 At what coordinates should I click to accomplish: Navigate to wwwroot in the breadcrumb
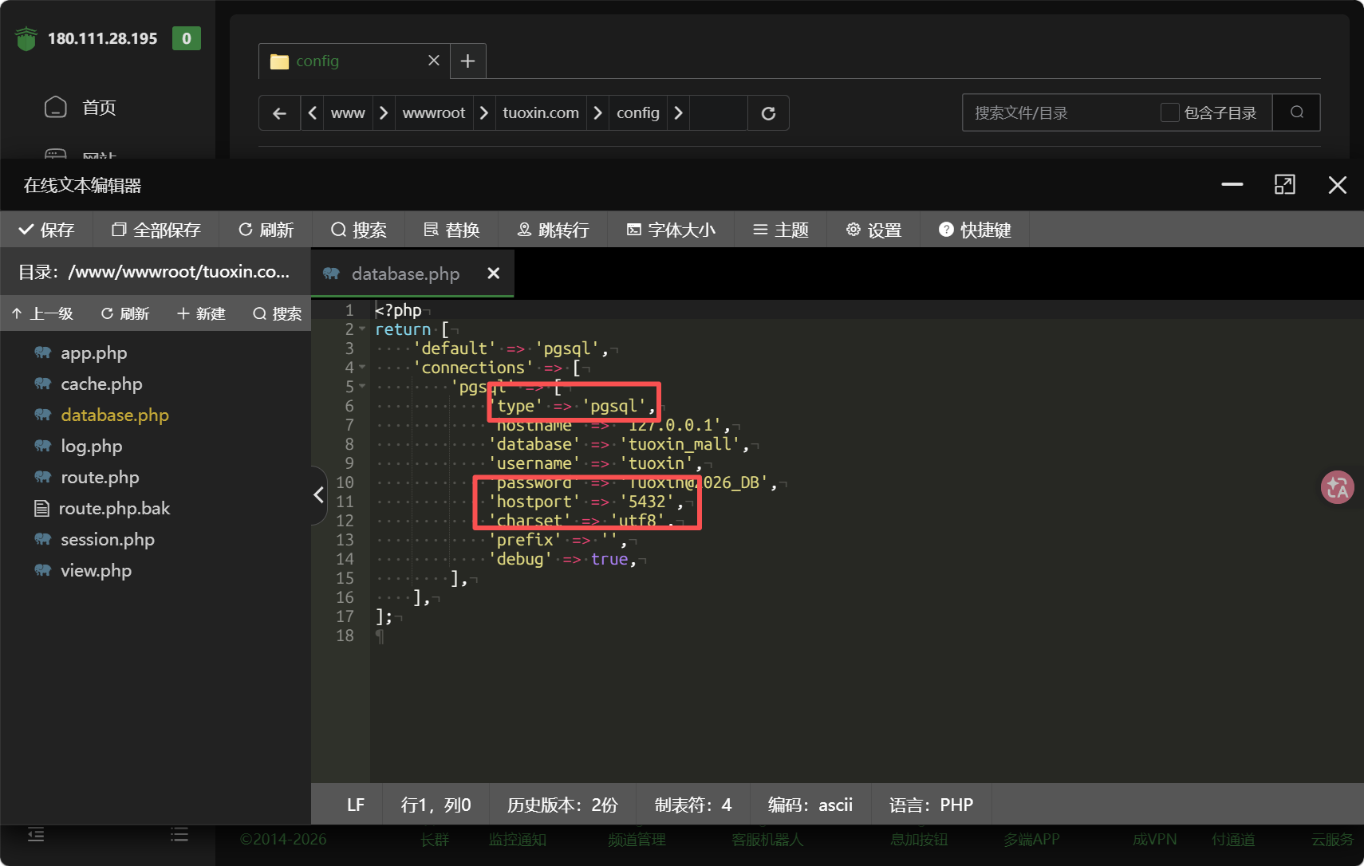click(x=434, y=113)
